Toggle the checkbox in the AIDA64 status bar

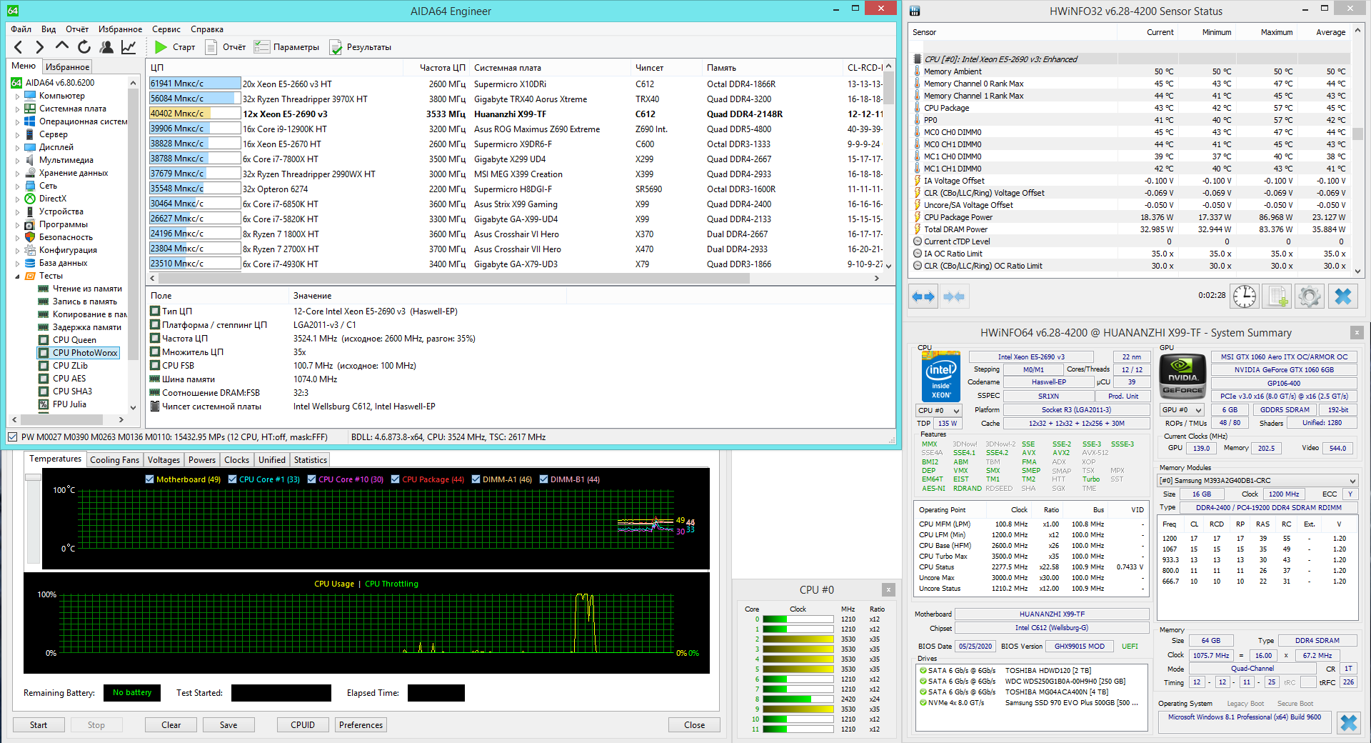click(12, 437)
